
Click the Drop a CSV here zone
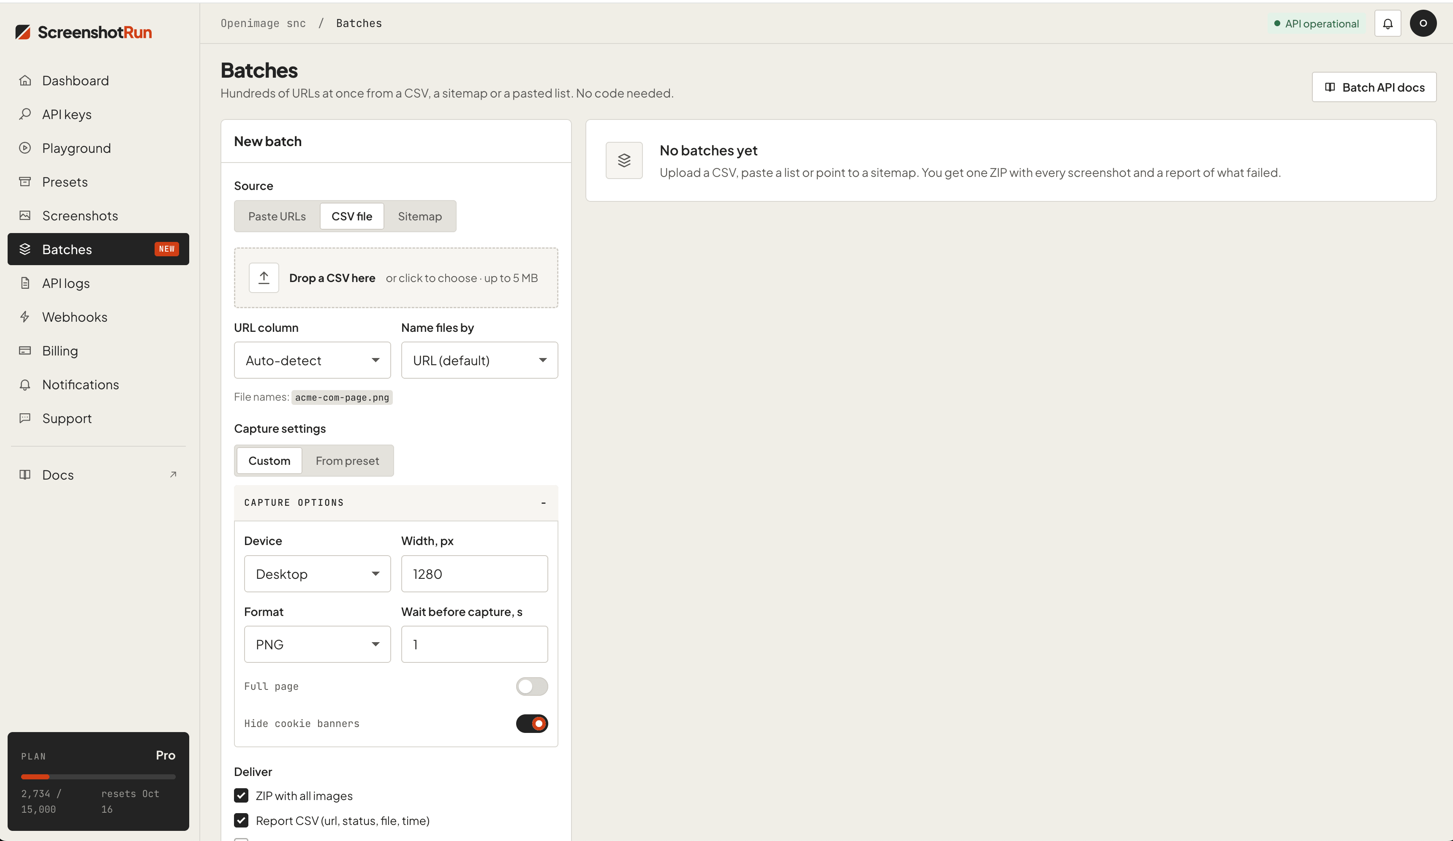396,278
